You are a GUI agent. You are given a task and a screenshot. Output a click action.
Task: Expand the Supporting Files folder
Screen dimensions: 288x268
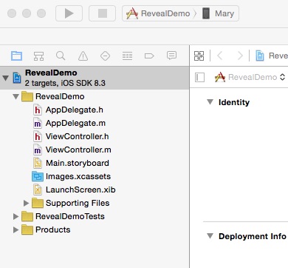coord(26,203)
